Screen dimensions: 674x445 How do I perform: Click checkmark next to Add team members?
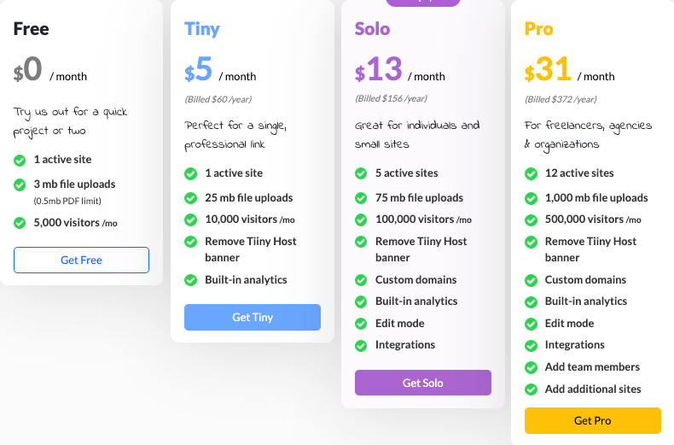[x=531, y=367]
